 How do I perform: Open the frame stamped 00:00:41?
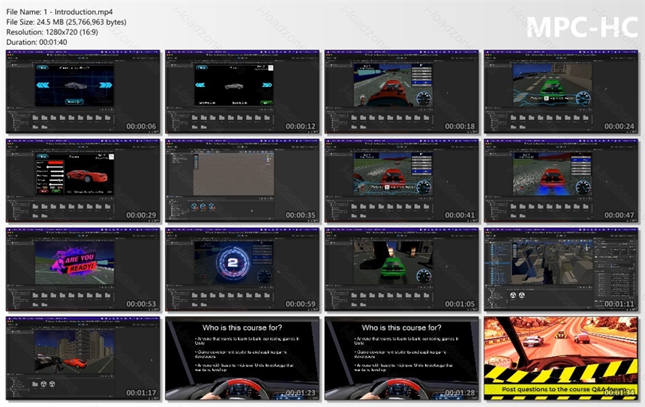[x=401, y=181]
